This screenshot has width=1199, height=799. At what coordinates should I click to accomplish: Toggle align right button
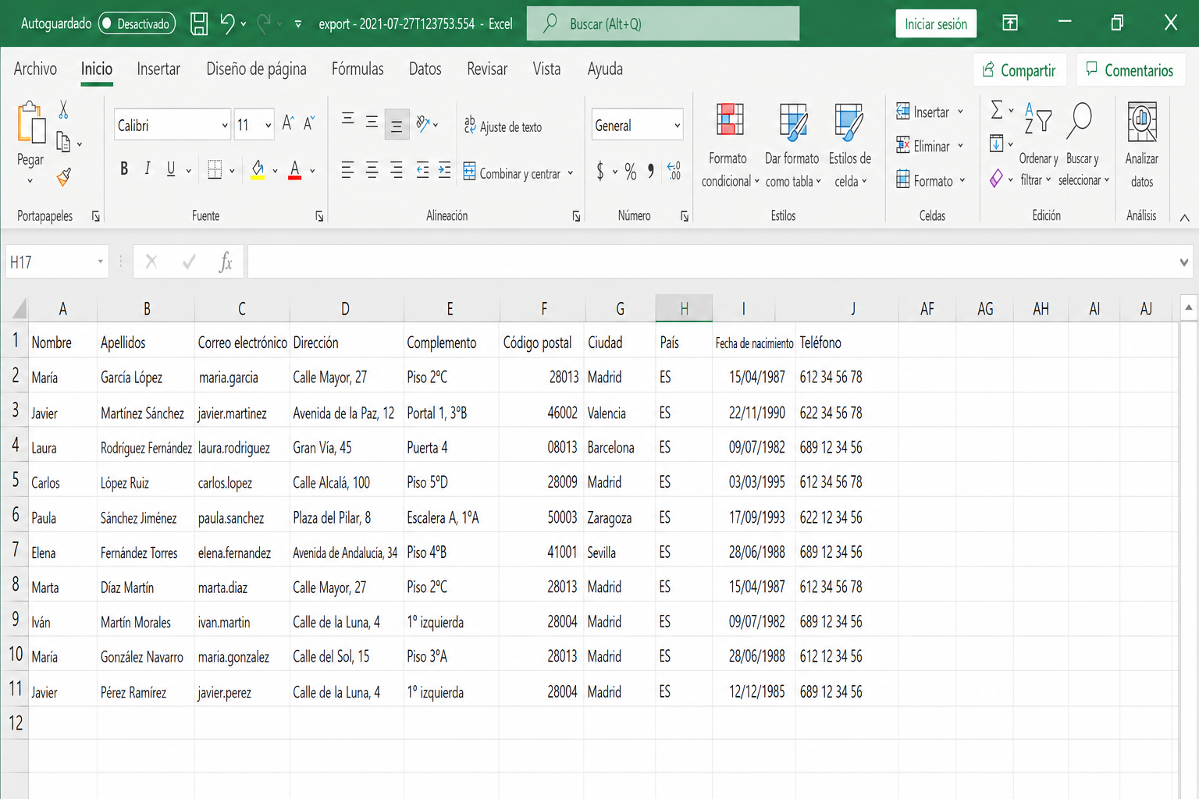point(397,169)
